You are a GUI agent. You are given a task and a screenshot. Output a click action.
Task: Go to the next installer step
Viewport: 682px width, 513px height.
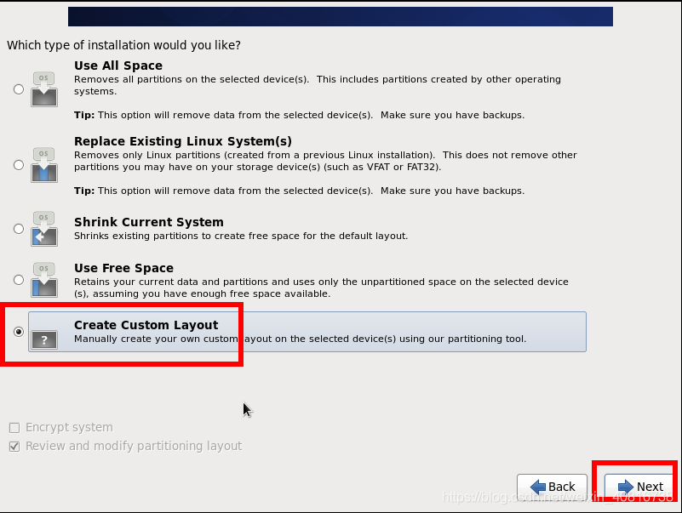pos(640,487)
